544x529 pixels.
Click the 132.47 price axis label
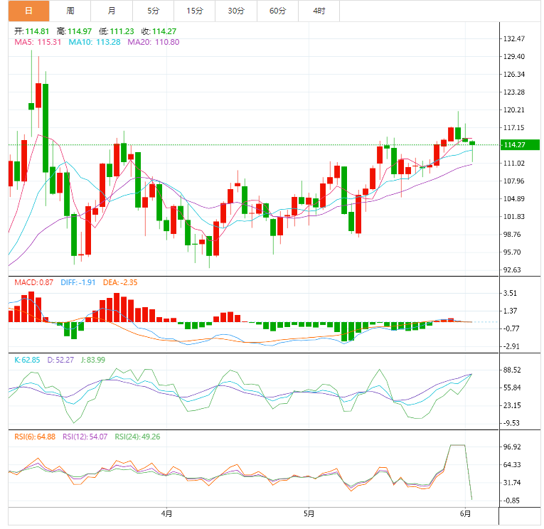tap(514, 39)
